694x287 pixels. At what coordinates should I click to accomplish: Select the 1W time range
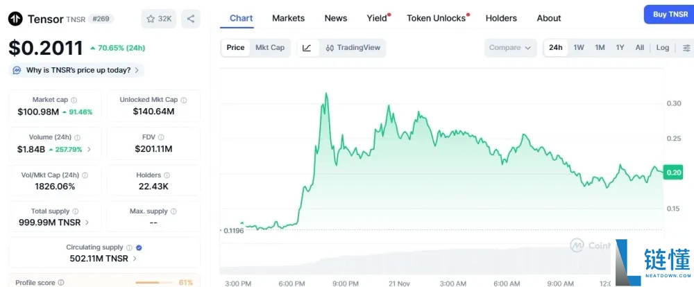[579, 48]
